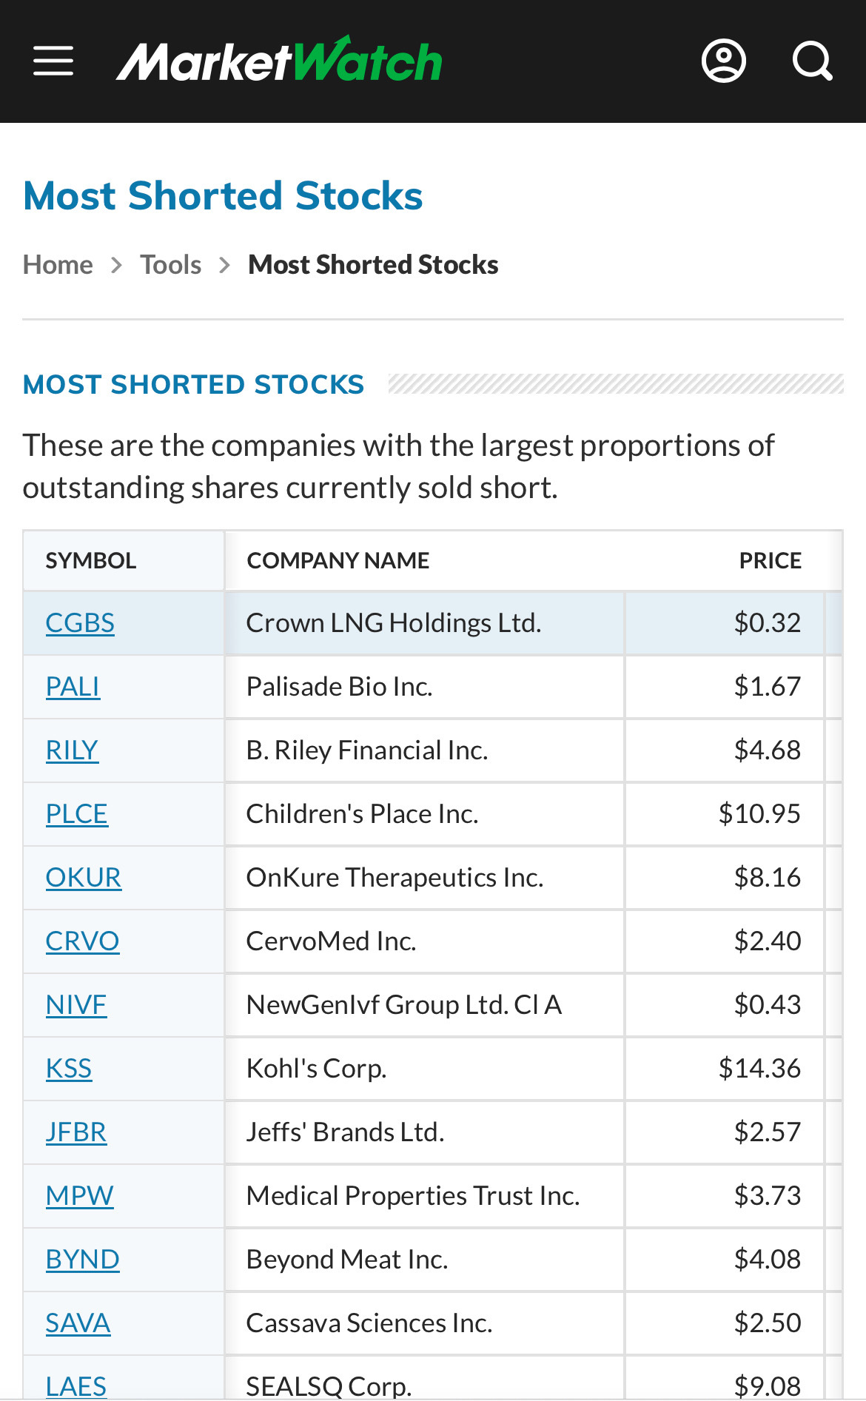
Task: Go to the Home breadcrumb
Action: coord(58,265)
